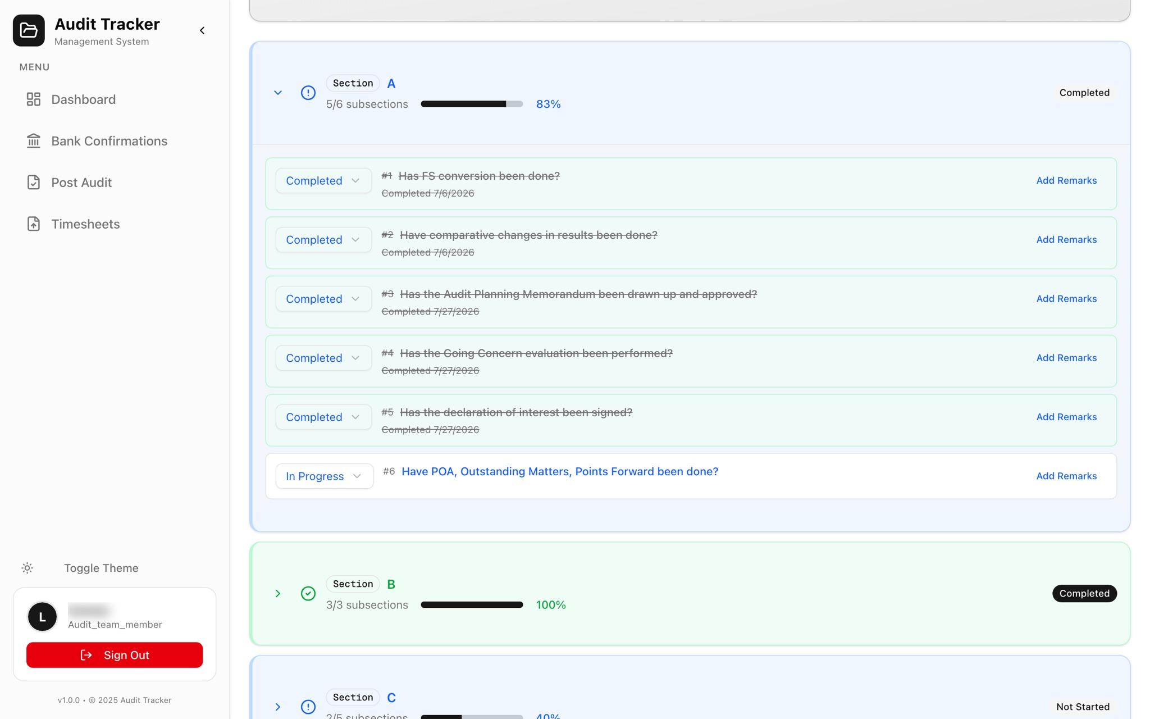Click the Dashboard grid icon
Screen dimensions: 1150x719
[34, 99]
